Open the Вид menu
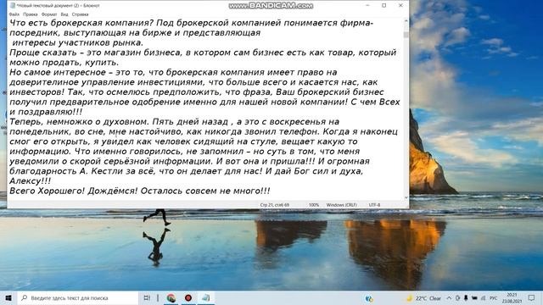Screen dimensions: 543x305 point(64,14)
